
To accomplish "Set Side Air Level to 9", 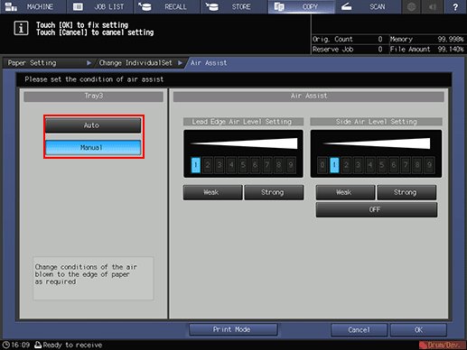I will point(429,165).
